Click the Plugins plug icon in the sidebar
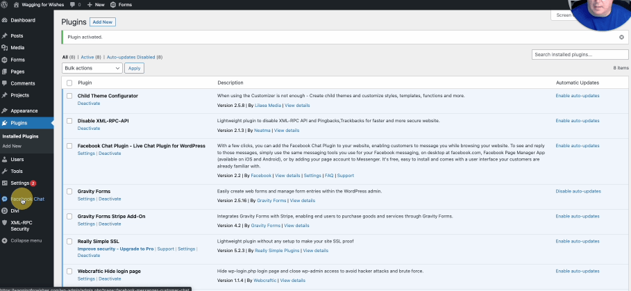631x291 pixels. [x=5, y=123]
